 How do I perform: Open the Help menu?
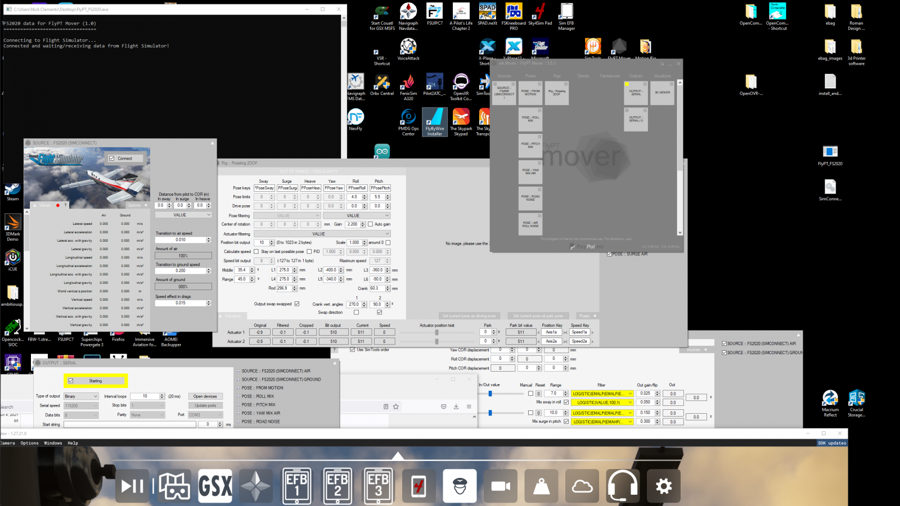[73, 443]
